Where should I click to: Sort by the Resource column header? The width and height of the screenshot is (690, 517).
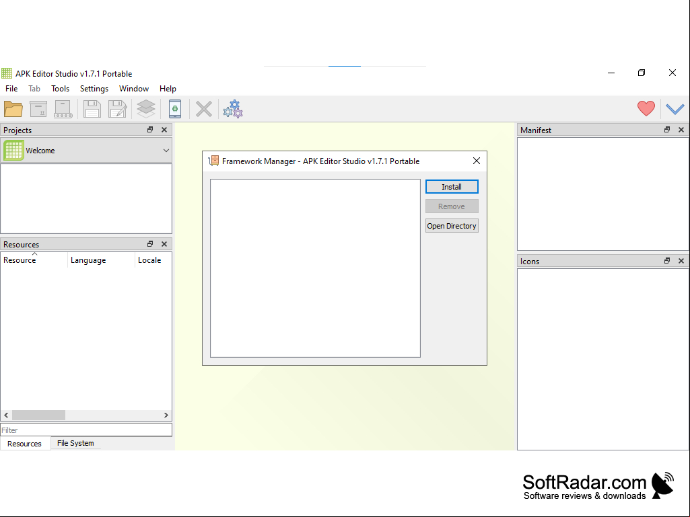(x=34, y=260)
